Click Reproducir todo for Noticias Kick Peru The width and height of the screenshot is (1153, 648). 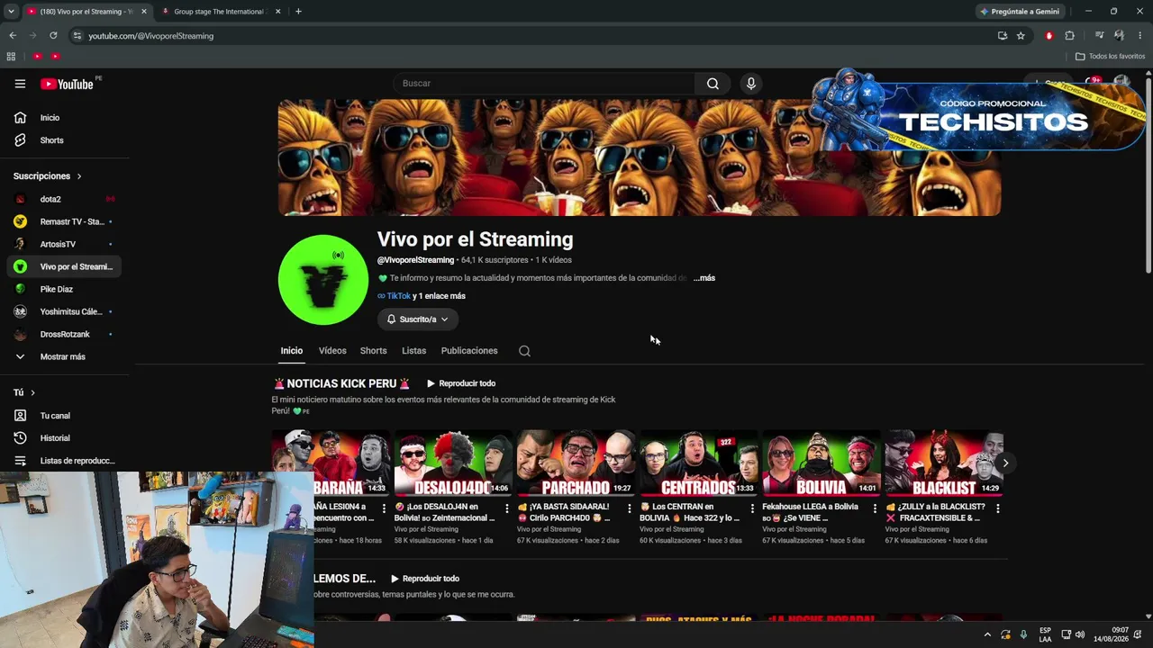[x=461, y=383]
